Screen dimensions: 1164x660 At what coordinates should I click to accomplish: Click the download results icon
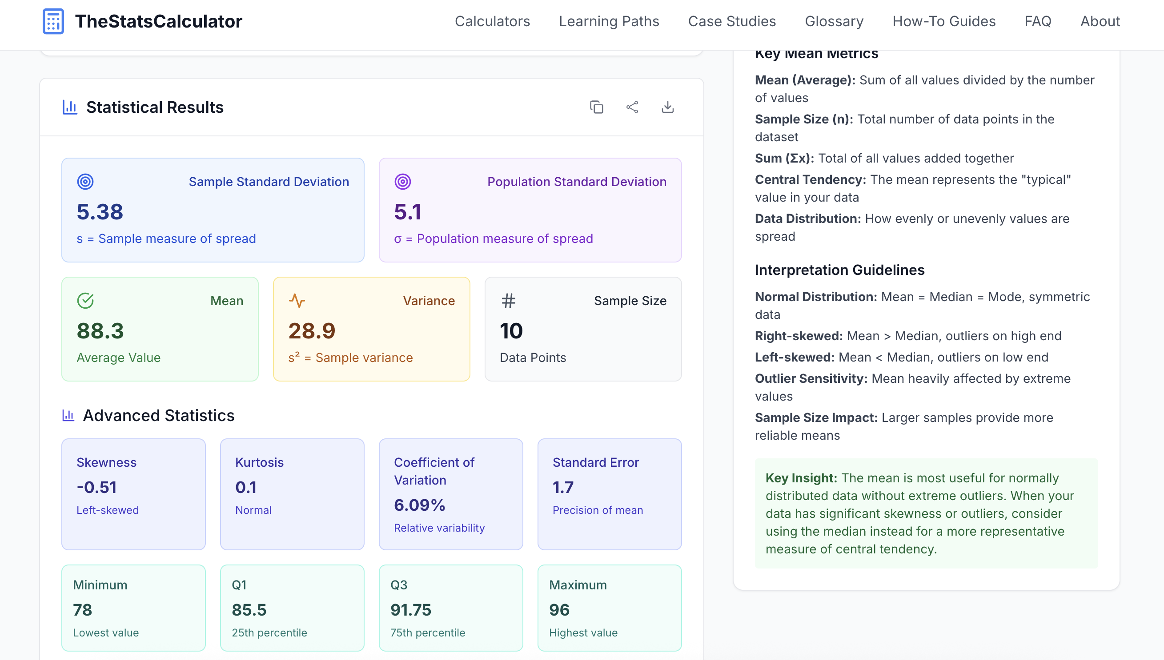(x=667, y=107)
